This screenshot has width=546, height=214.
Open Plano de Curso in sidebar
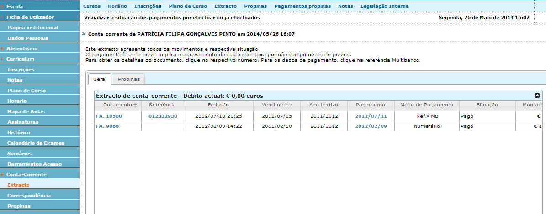click(x=40, y=90)
